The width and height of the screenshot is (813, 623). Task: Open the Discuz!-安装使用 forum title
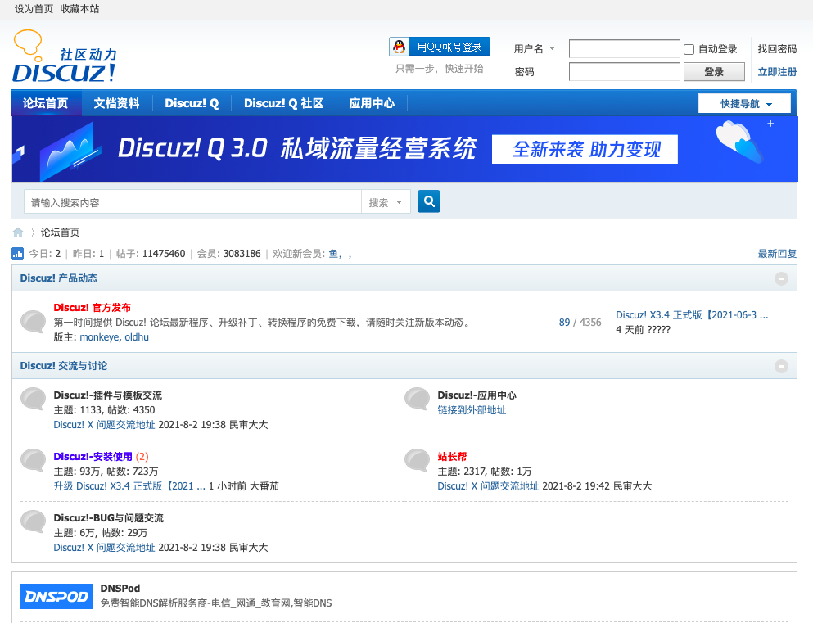(93, 456)
